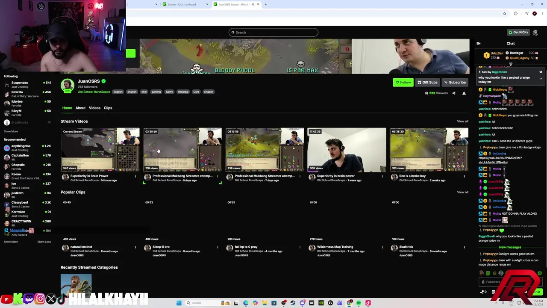Click the Get KICKs button

pyautogui.click(x=518, y=32)
